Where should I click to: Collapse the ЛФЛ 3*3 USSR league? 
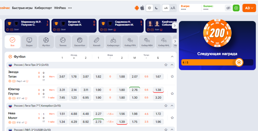(x=172, y=130)
